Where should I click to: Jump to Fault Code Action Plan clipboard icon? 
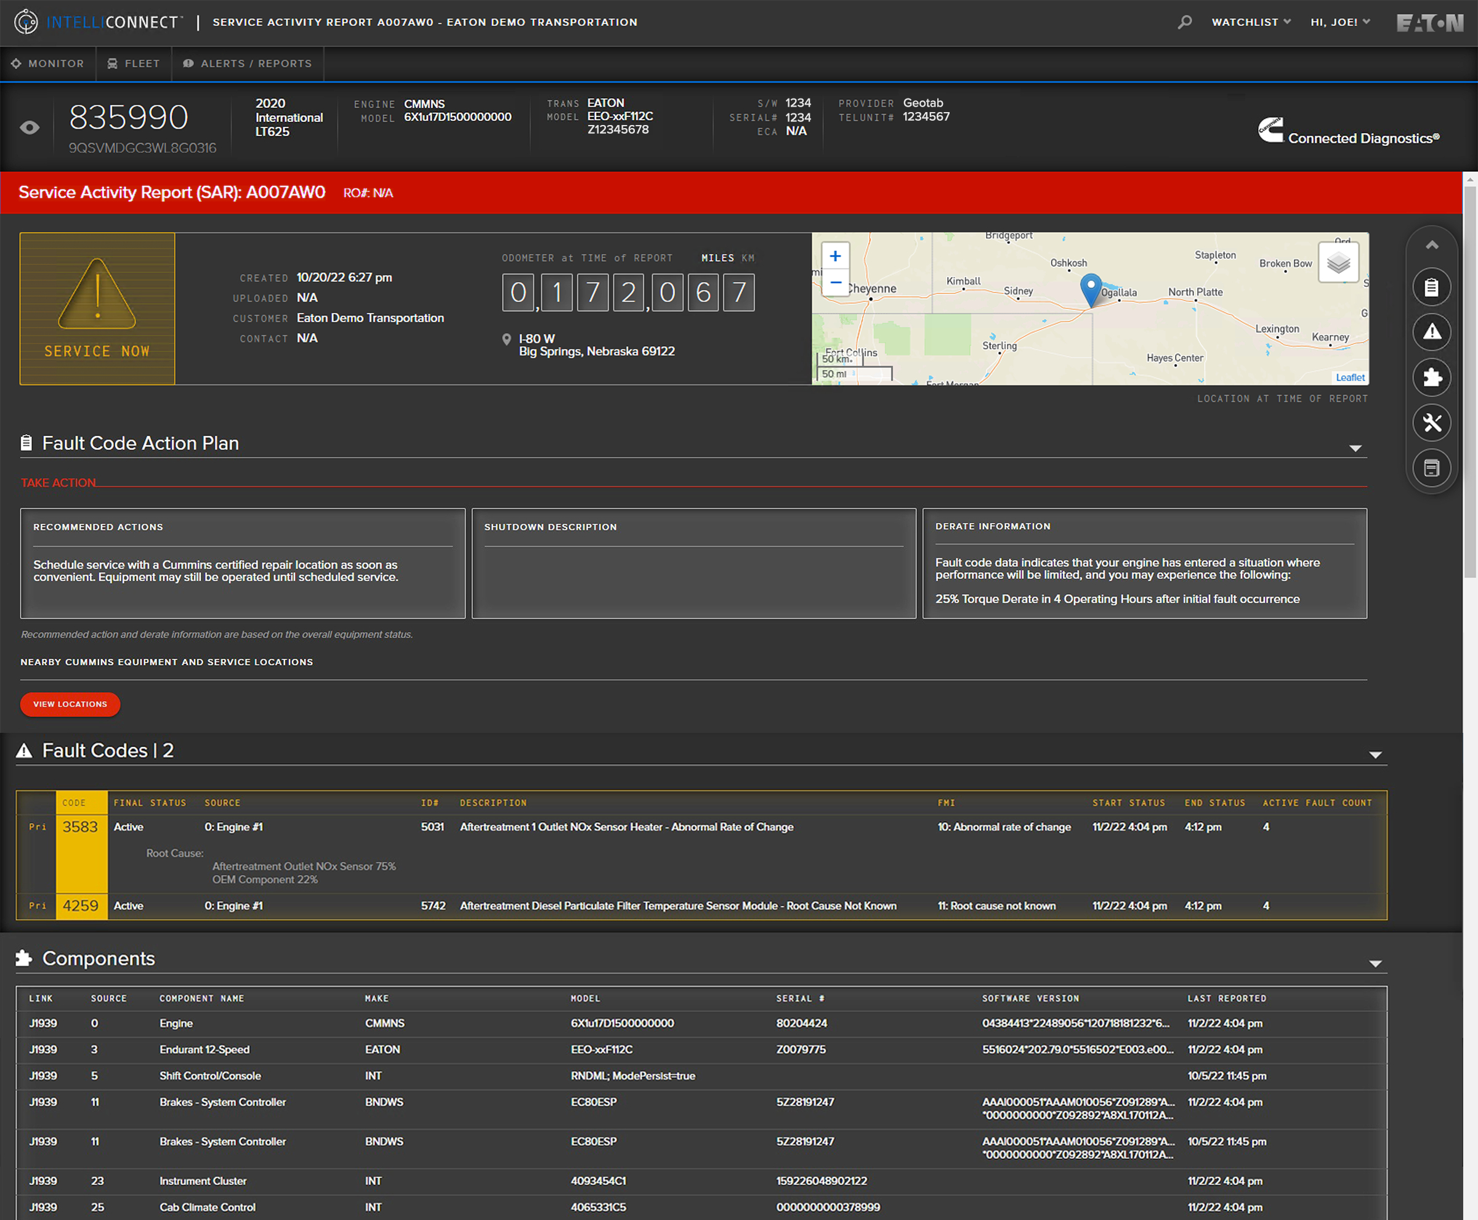pos(1431,287)
